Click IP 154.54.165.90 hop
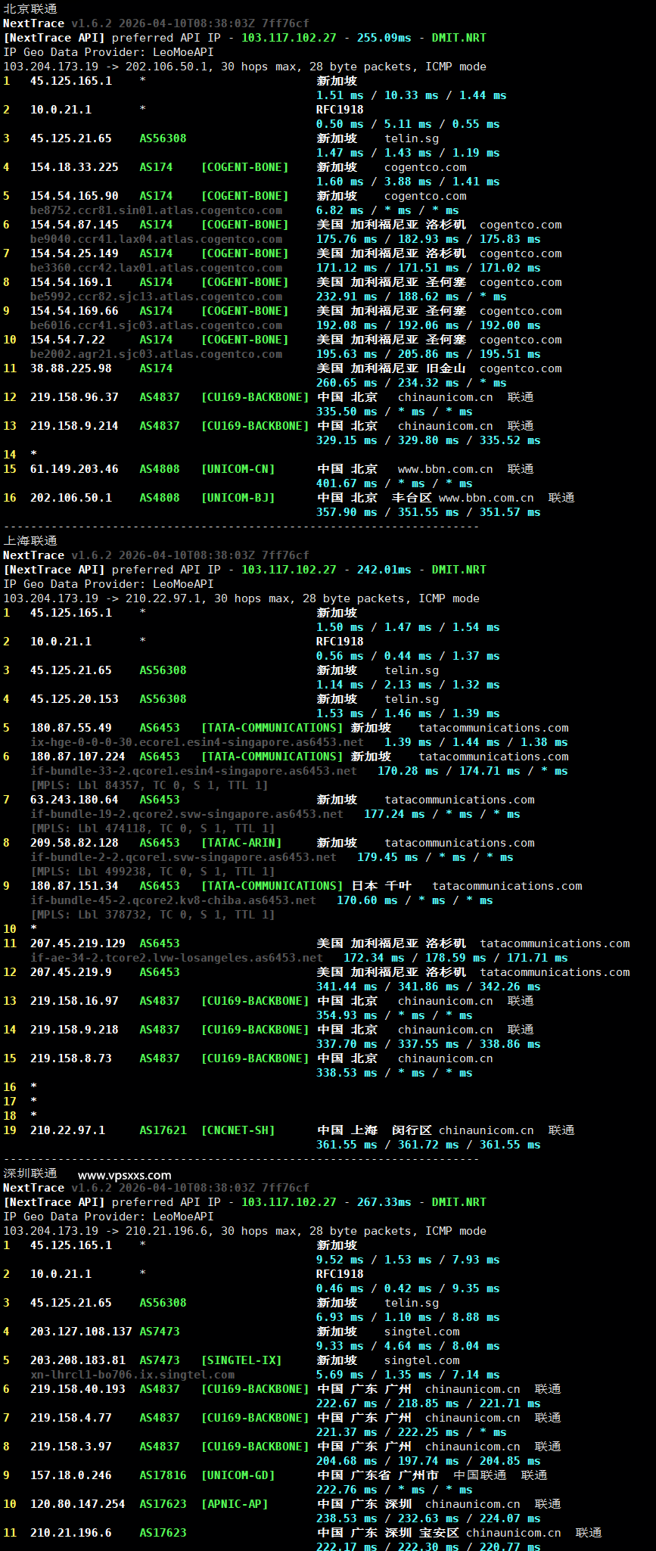 (74, 196)
